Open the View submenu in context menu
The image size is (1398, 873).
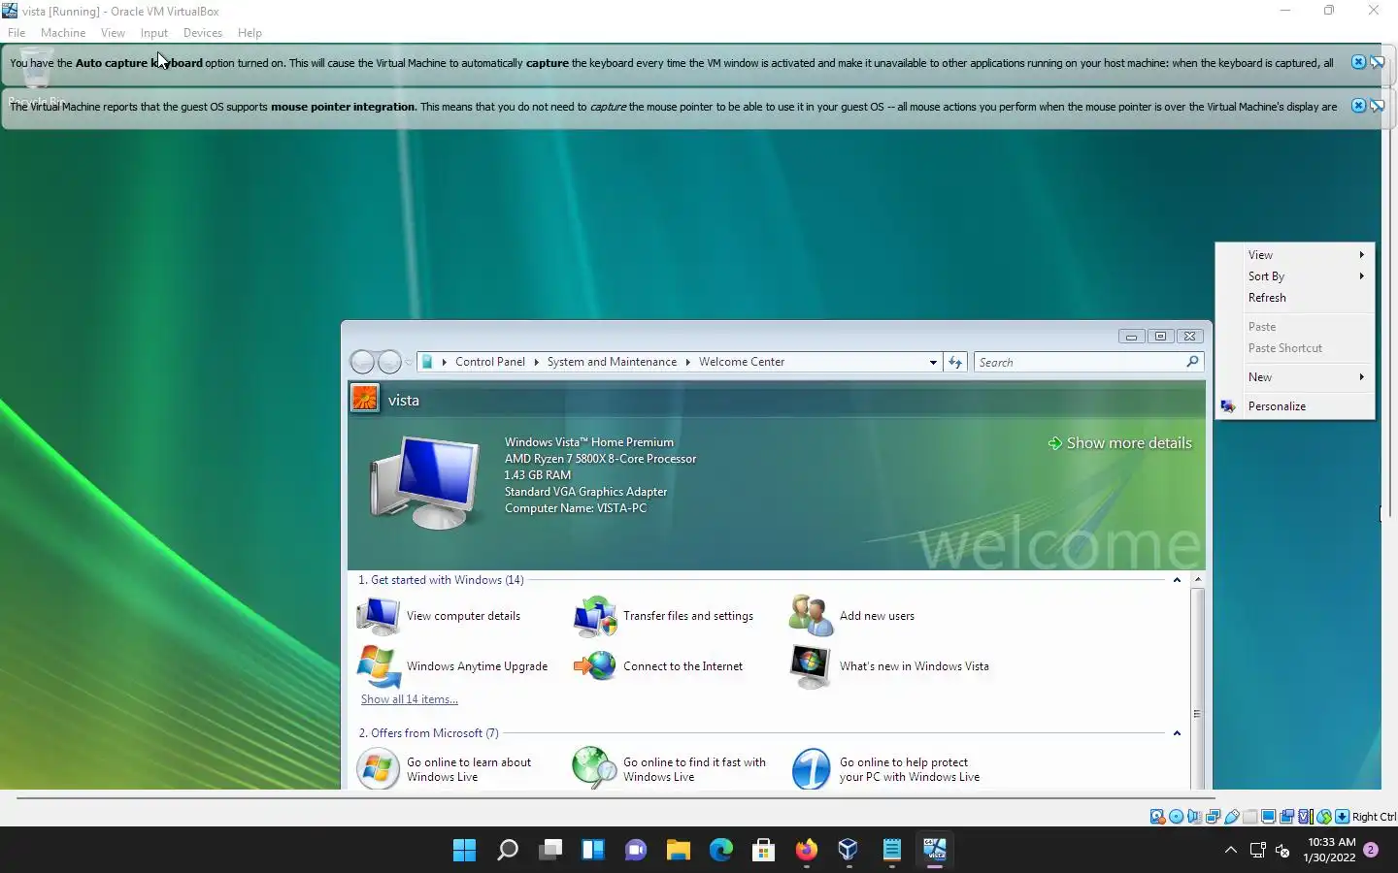(1295, 255)
